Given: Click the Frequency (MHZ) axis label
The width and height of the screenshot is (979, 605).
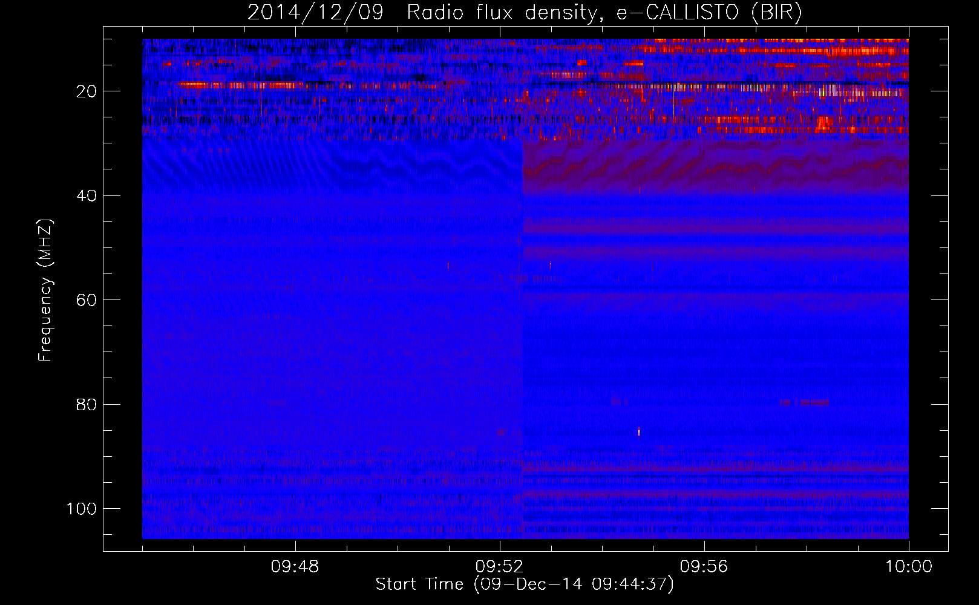Looking at the screenshot, I should click(x=45, y=290).
